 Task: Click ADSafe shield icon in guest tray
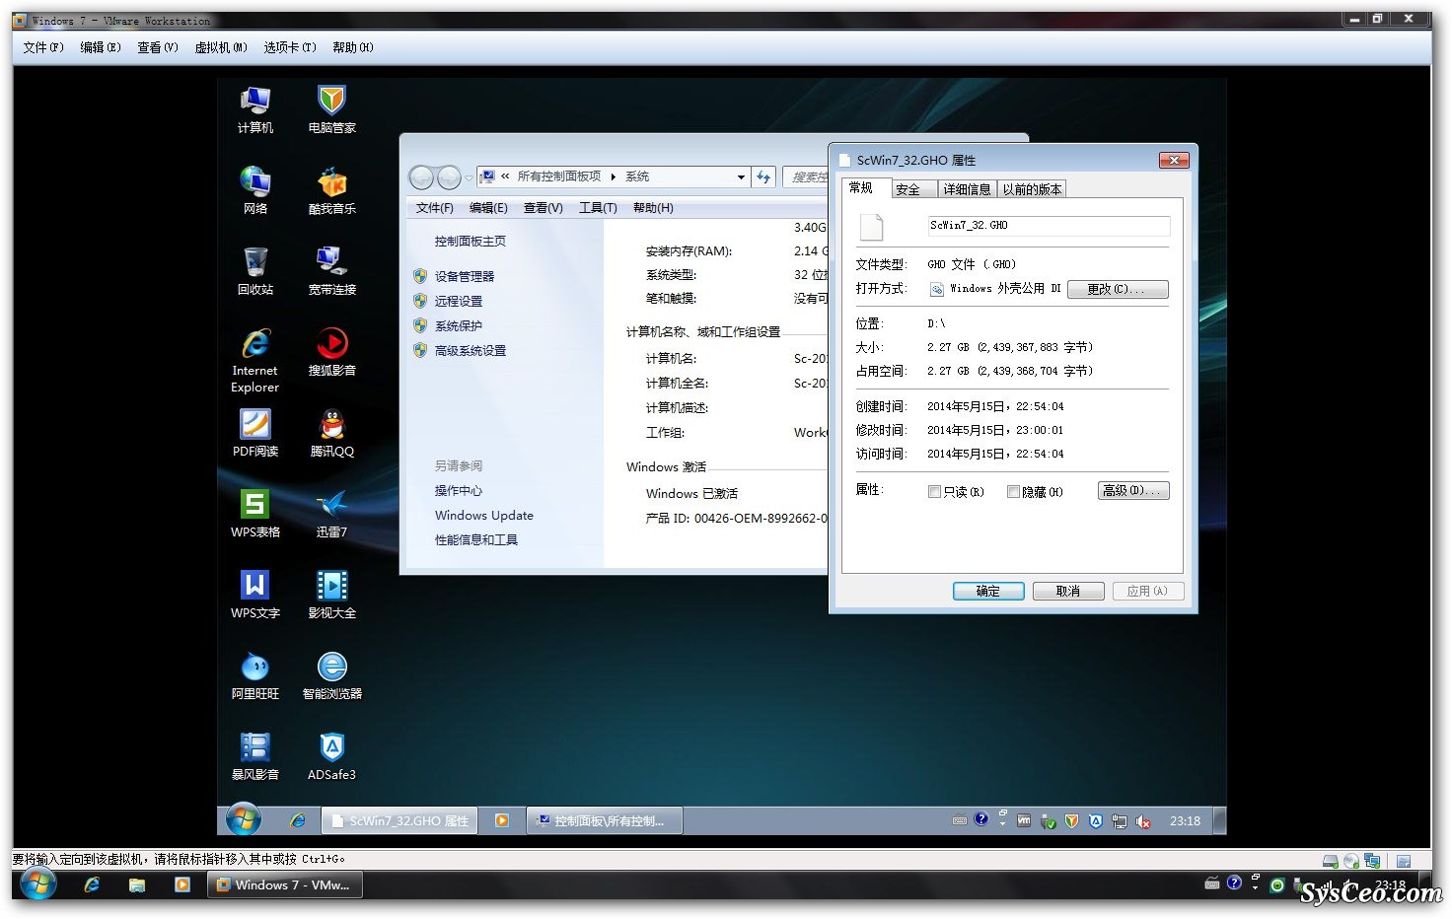(x=1096, y=821)
